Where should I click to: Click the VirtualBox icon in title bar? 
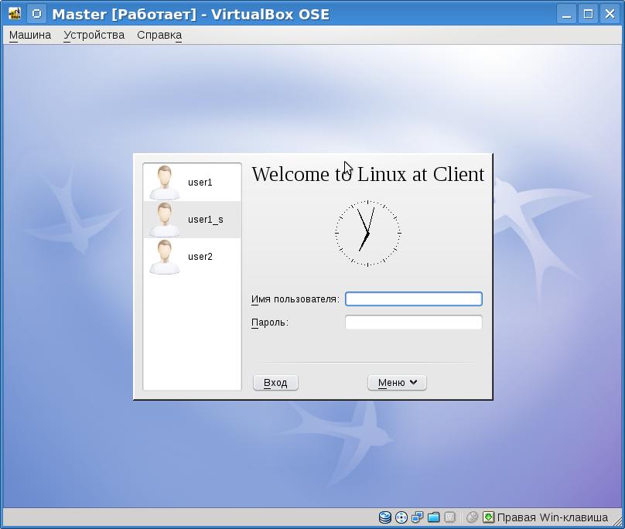pos(14,14)
